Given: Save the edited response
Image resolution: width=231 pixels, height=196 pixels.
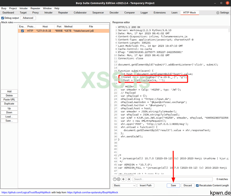Looking at the screenshot, I should coord(173,185).
